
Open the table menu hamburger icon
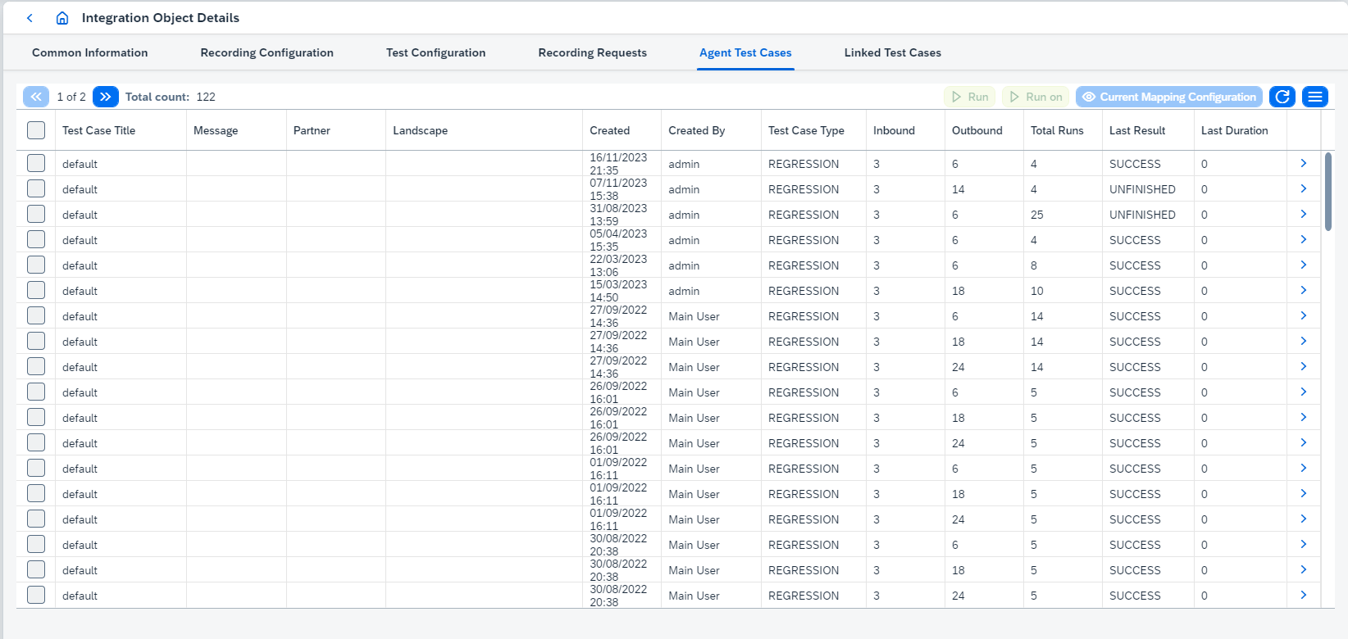pos(1315,97)
